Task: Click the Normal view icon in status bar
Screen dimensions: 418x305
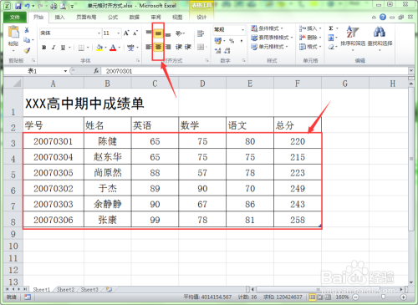Action: pyautogui.click(x=312, y=297)
